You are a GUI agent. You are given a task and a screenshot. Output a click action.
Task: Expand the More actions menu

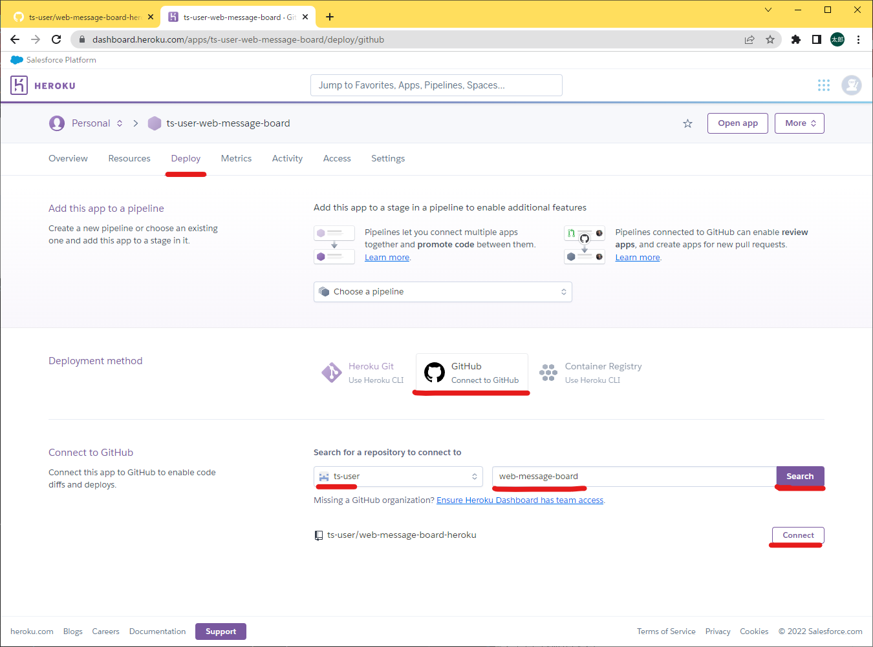coord(799,123)
